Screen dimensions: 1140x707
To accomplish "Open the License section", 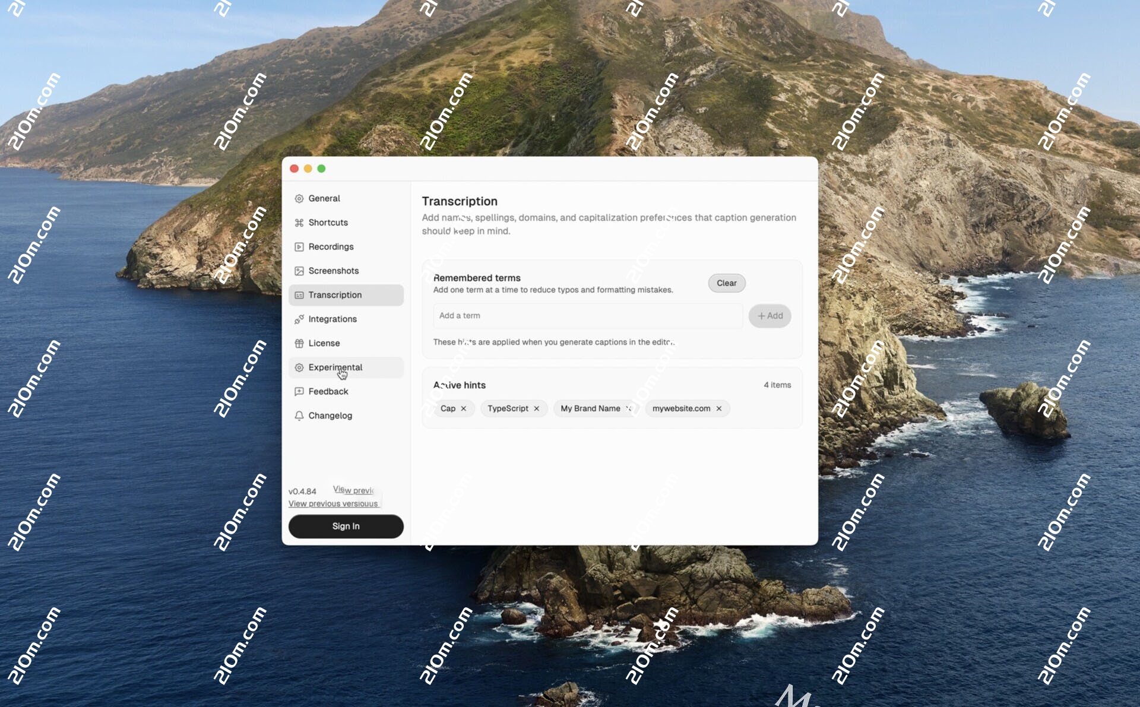I will (x=346, y=343).
